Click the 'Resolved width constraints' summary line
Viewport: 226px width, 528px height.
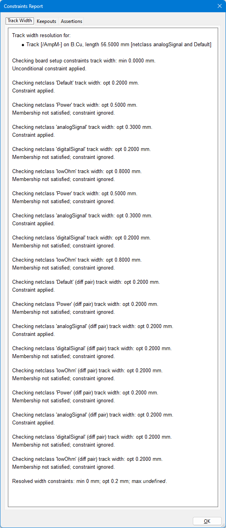pos(90,481)
